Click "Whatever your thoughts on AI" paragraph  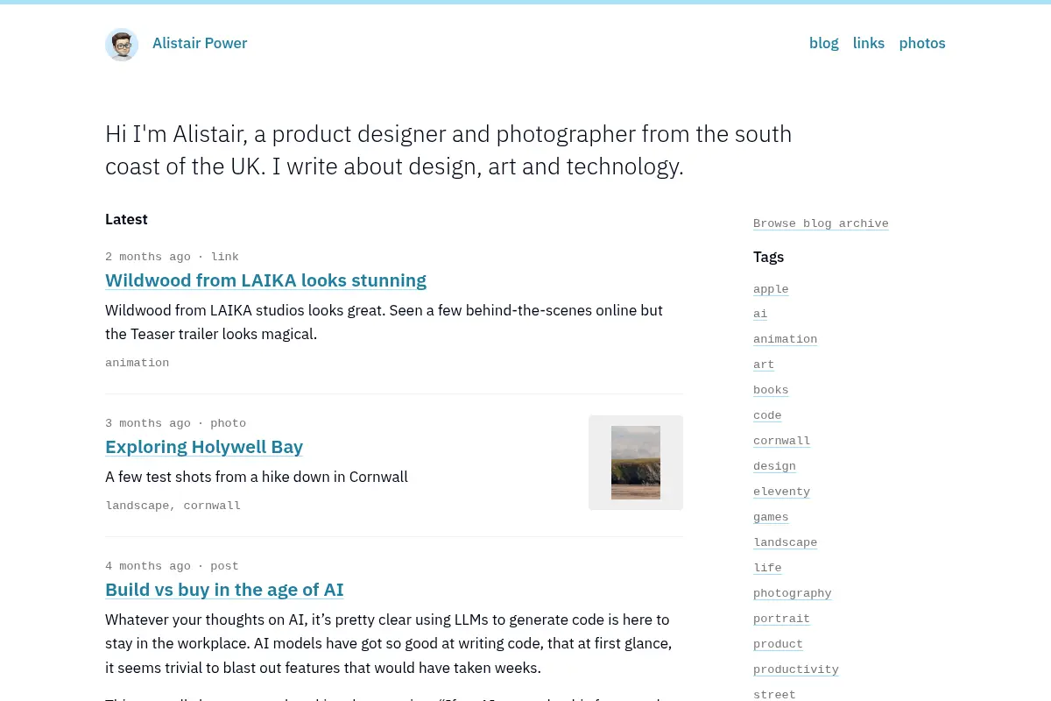[x=388, y=644]
